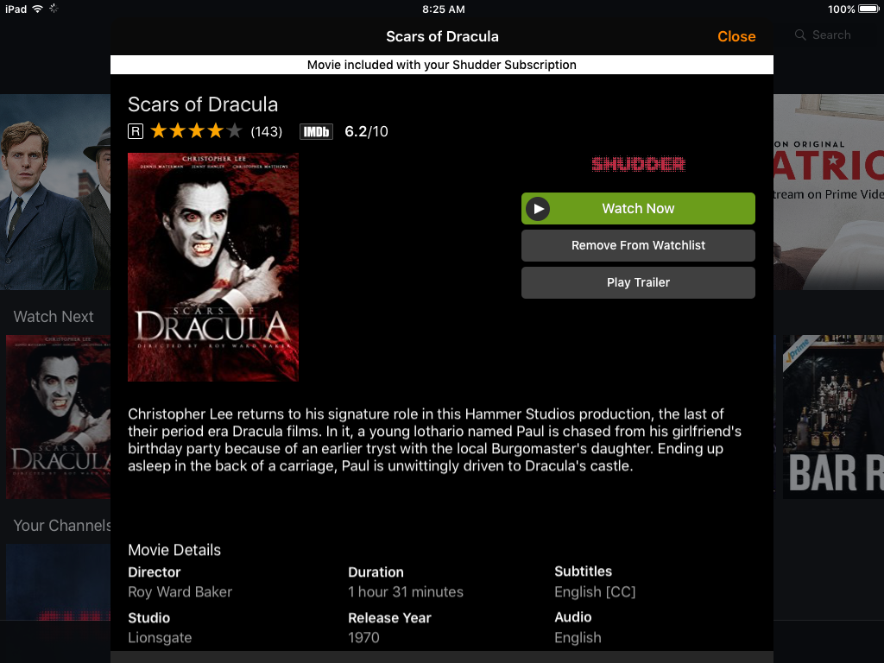Tap the Your Channels thumbnail

pos(58,582)
